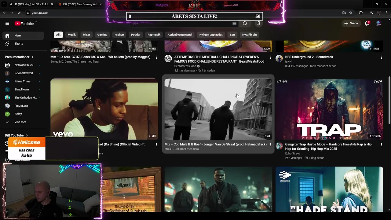Open media control icon in Chrome toolbar

(372, 13)
